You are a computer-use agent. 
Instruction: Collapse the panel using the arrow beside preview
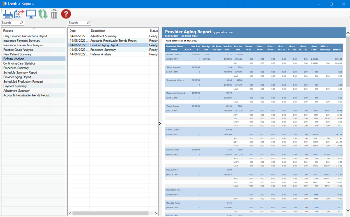[x=160, y=123]
